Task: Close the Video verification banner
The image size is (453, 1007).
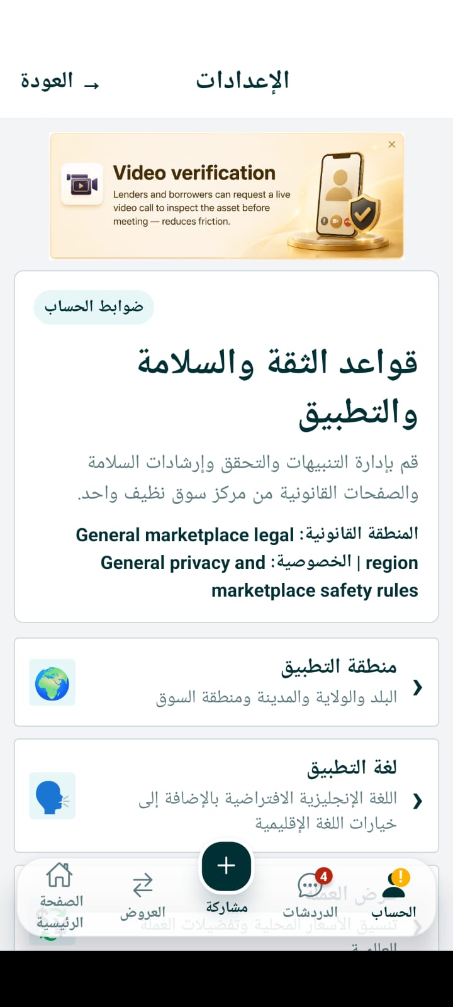Action: (x=392, y=145)
